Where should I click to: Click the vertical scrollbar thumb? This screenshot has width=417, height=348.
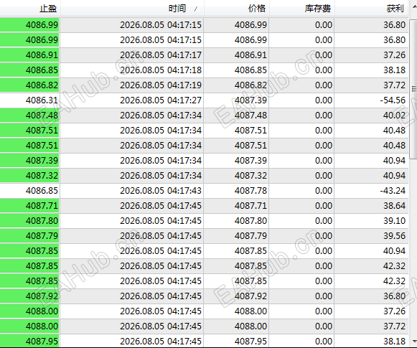(414, 89)
